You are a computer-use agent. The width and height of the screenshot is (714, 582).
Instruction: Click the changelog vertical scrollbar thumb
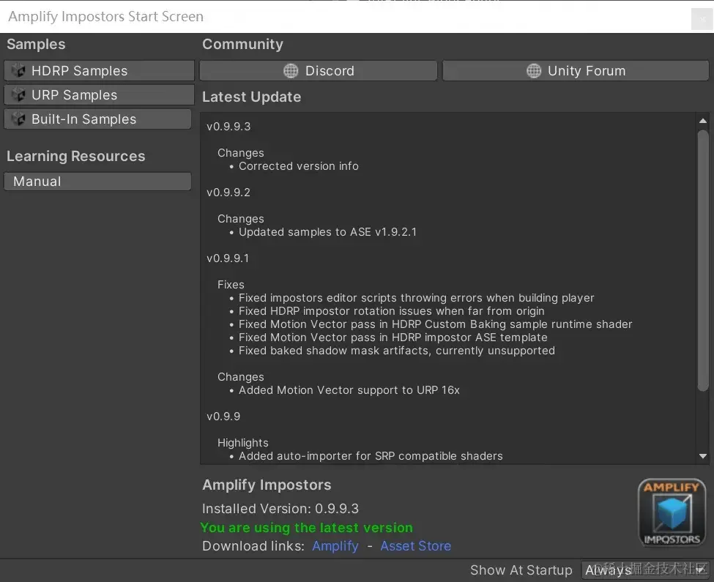click(702, 261)
